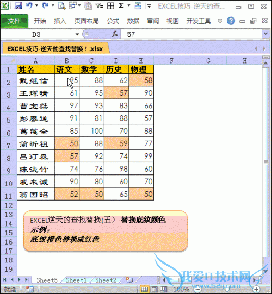Switch to the 数据 ribbon tab
Image resolution: width=272 pixels, height=294 pixels.
point(133,21)
